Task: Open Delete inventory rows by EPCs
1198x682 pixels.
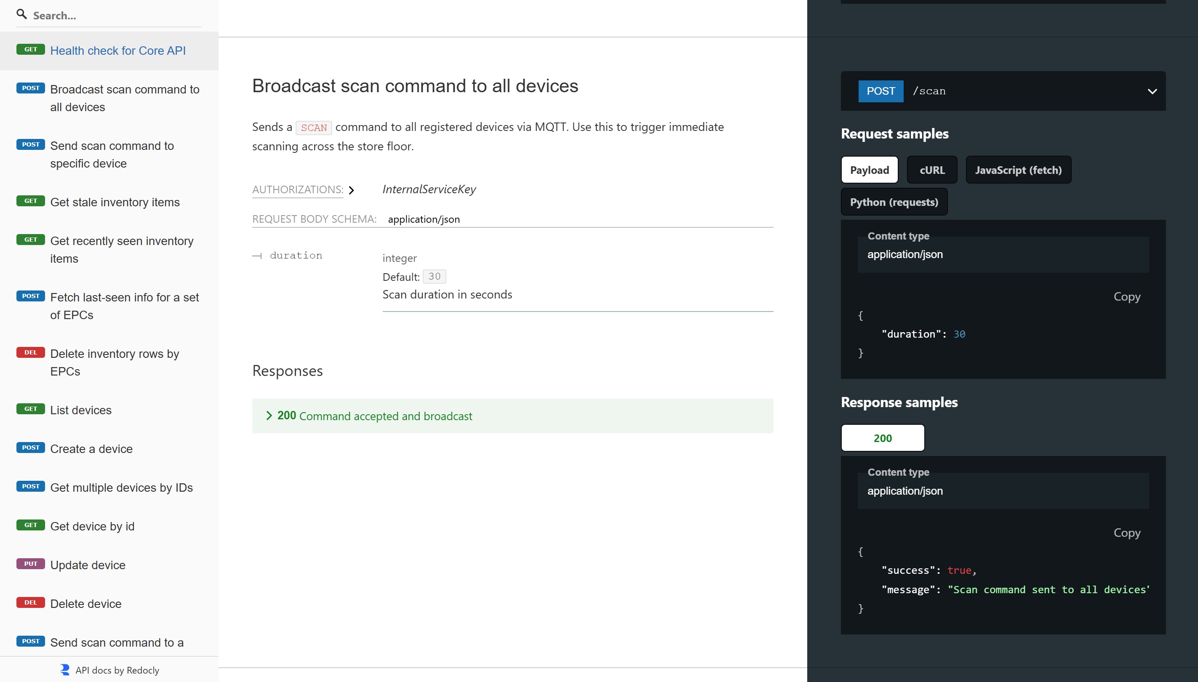Action: 109,362
